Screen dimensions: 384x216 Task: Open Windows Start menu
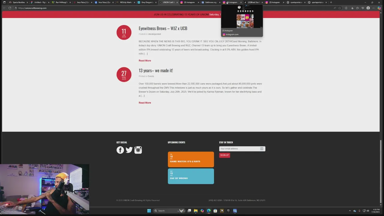click(x=149, y=211)
